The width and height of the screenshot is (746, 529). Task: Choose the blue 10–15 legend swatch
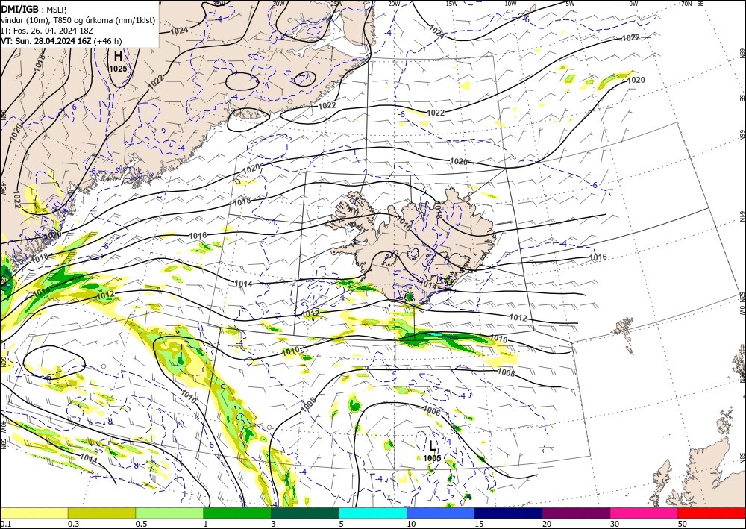(x=441, y=513)
